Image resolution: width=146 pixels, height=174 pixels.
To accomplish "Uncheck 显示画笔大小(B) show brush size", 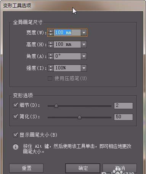I will click(15, 135).
